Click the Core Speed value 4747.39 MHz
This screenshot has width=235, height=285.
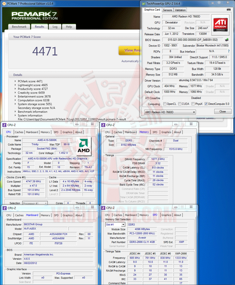tap(33, 181)
